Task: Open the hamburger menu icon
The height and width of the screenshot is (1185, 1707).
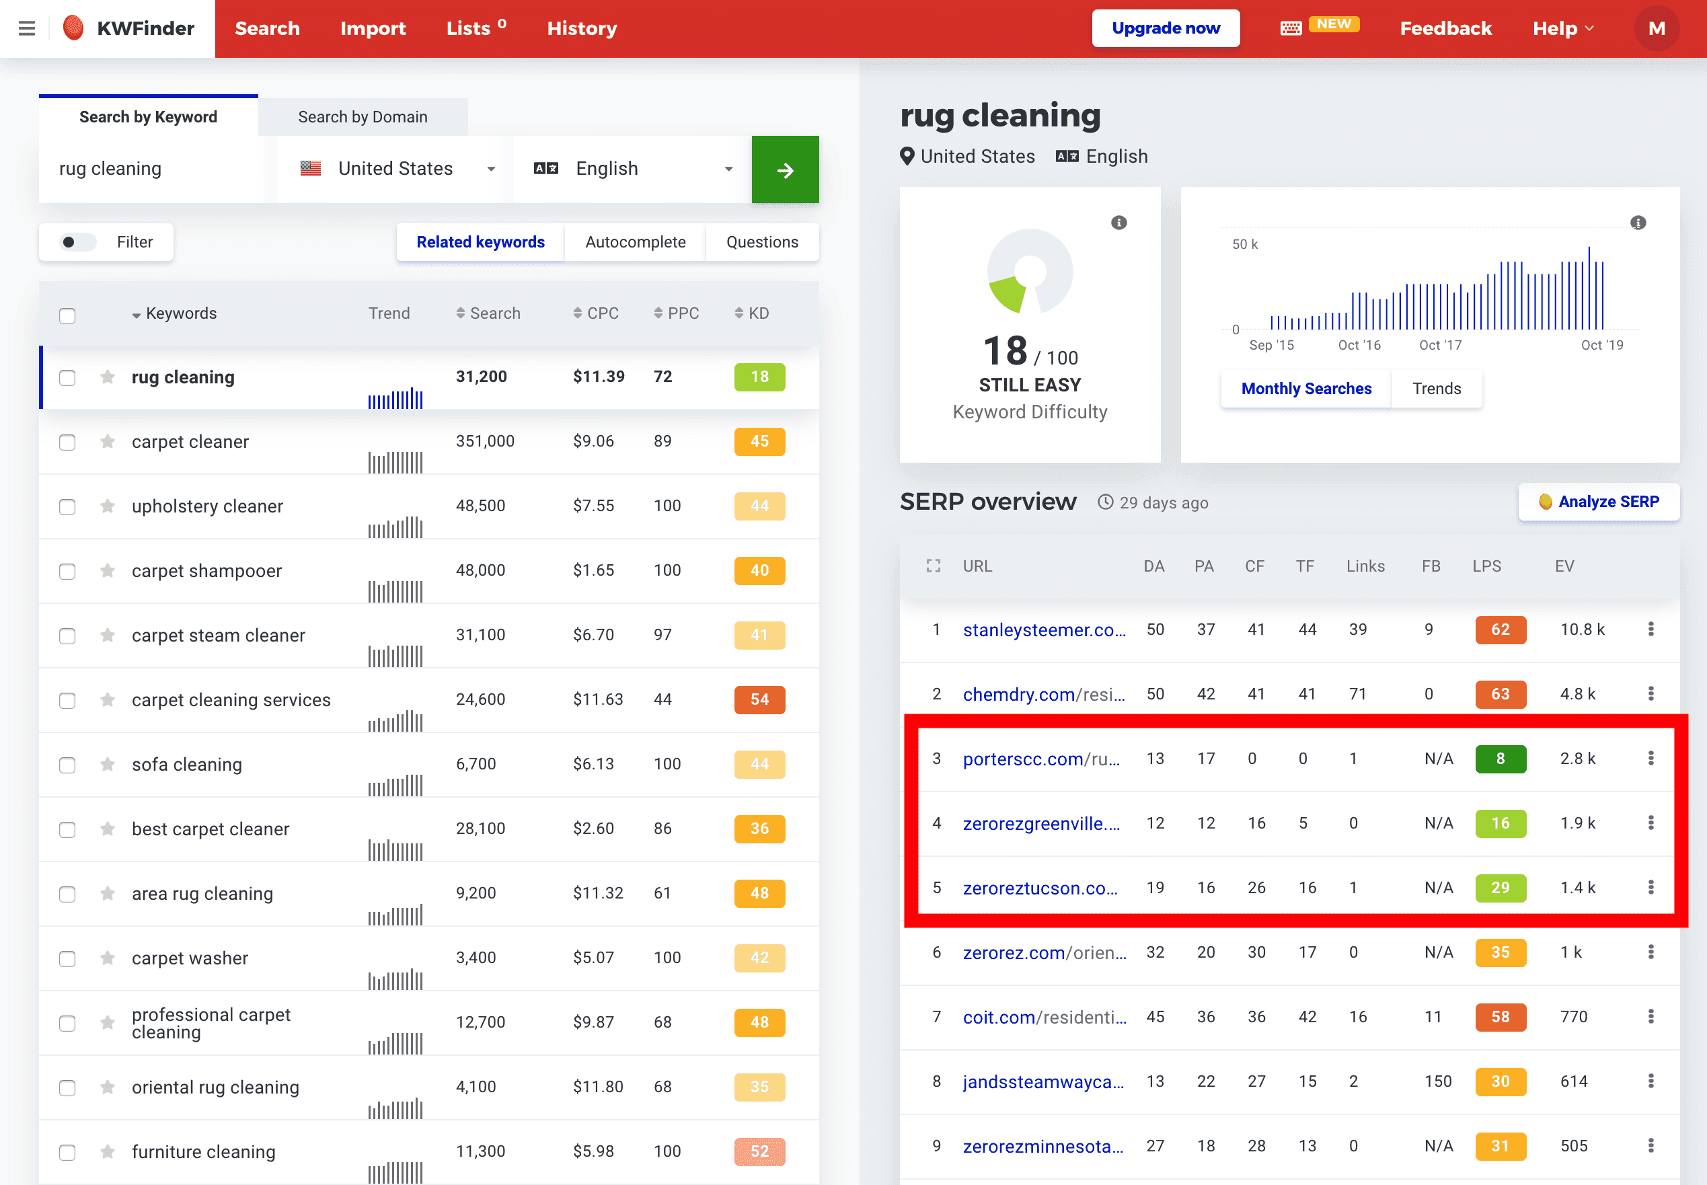Action: [27, 28]
